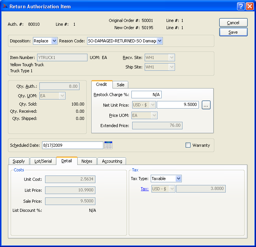Close the Return Authorization Item window
The image size is (256, 247).
250,6
